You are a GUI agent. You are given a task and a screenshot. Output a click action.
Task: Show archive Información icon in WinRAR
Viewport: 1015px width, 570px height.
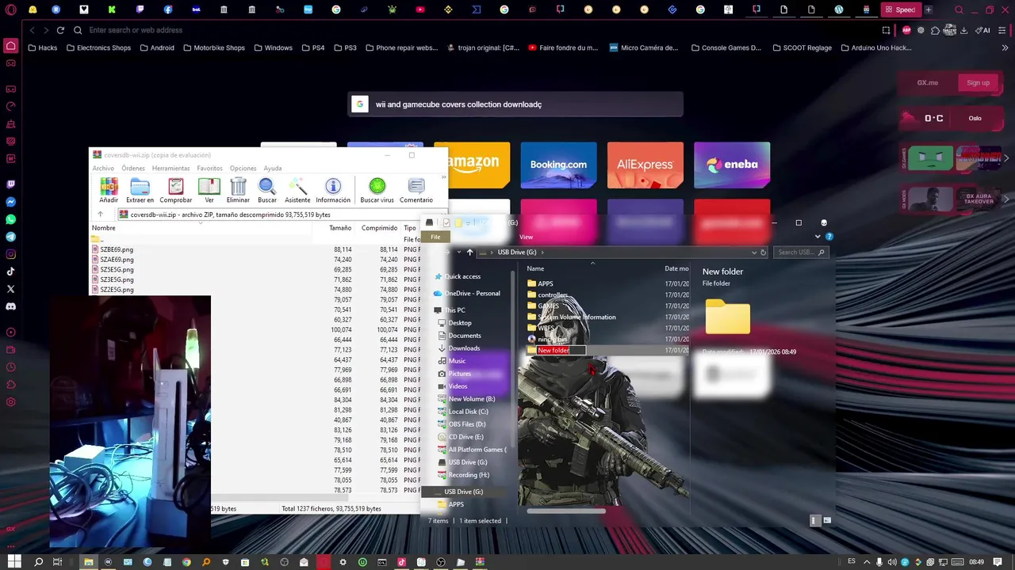pos(333,190)
